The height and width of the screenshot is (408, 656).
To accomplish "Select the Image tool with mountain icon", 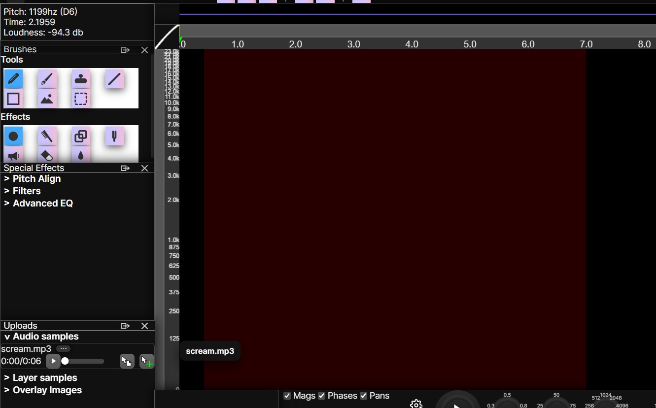I will point(47,99).
